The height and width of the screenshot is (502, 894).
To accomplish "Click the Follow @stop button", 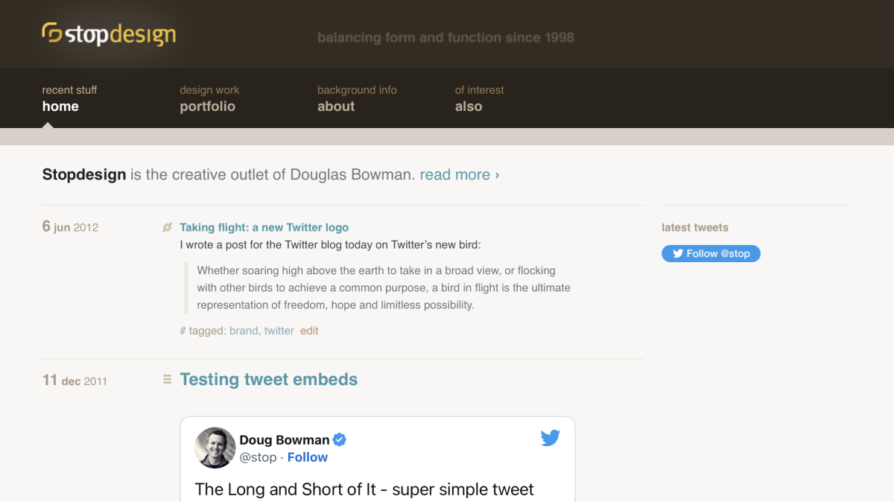I will (x=711, y=254).
